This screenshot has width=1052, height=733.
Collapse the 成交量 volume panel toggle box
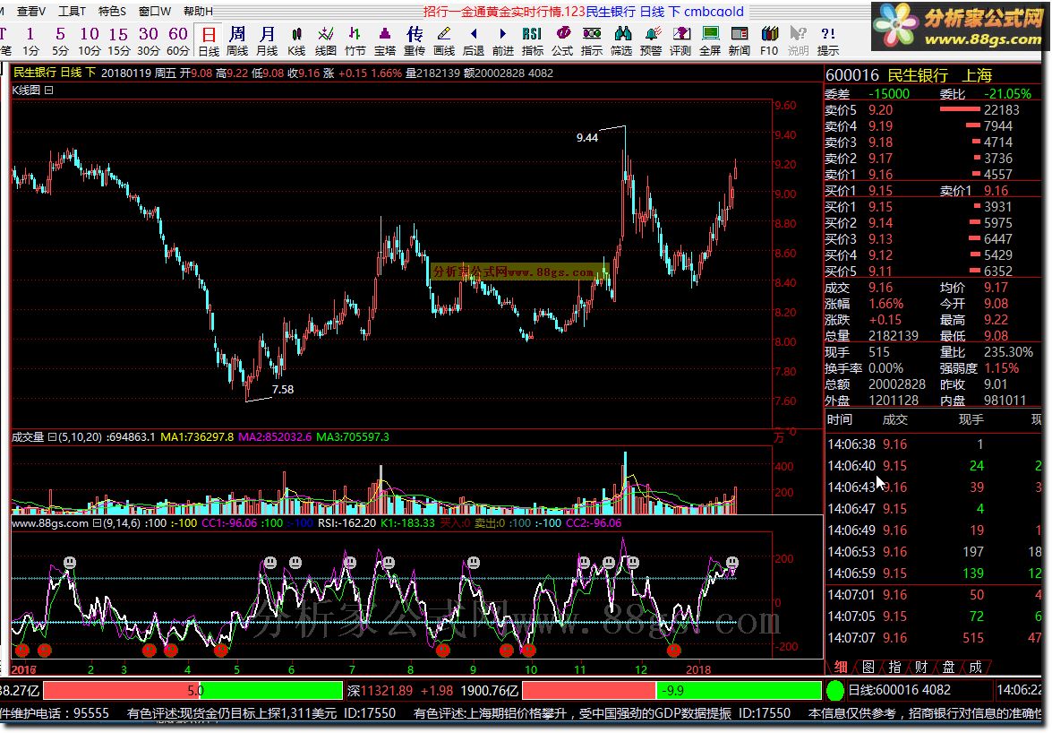coord(52,437)
